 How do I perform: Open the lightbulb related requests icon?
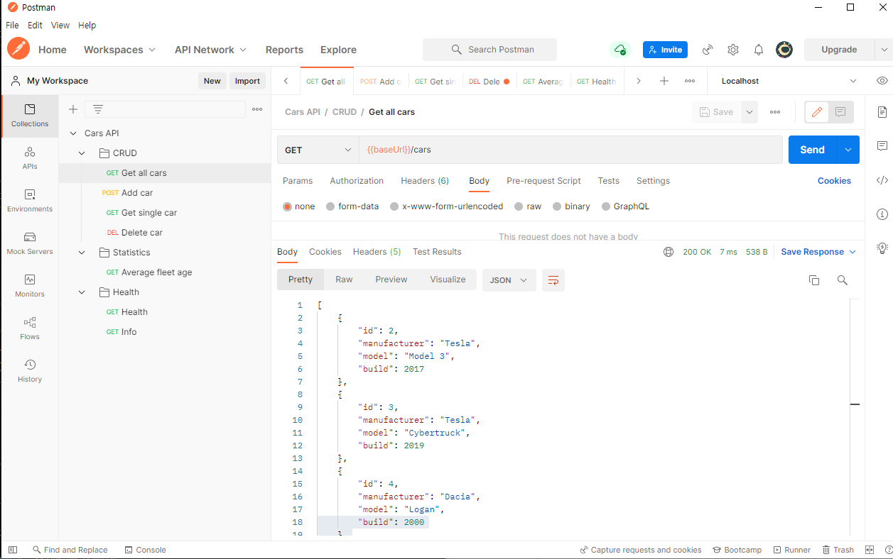pos(882,248)
